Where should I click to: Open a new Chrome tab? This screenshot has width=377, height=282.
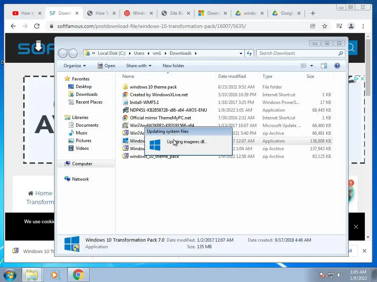click(x=313, y=13)
